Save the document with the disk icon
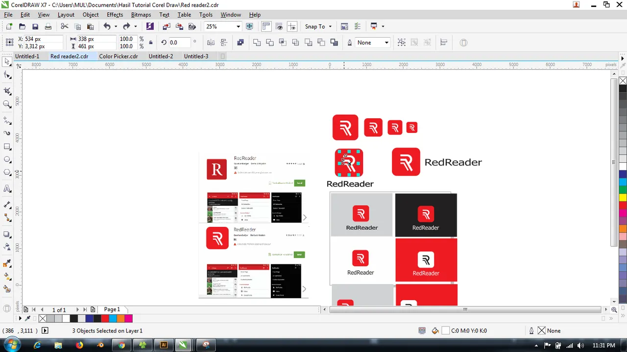This screenshot has width=627, height=352. pos(35,26)
